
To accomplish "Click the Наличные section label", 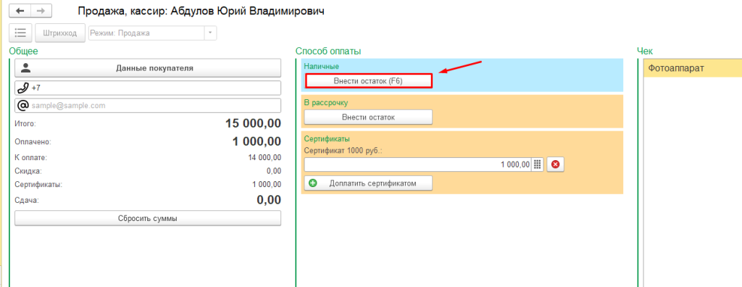I will tap(321, 66).
